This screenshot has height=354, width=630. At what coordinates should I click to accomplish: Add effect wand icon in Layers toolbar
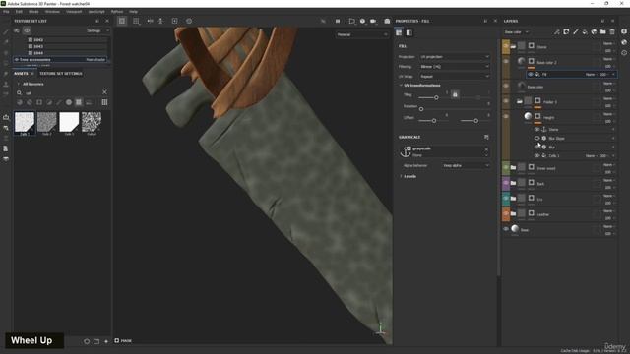(x=557, y=31)
